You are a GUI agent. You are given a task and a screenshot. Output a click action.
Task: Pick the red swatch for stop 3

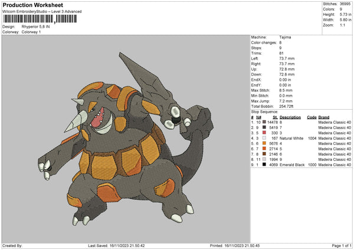(264, 133)
